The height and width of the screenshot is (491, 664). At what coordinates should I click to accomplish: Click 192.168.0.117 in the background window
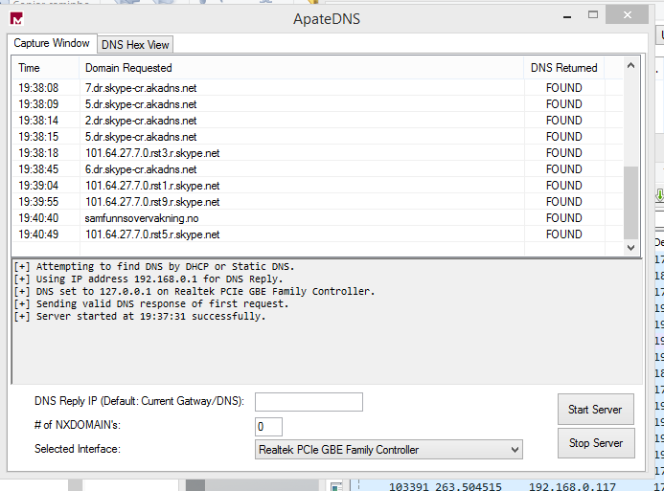coord(572,487)
